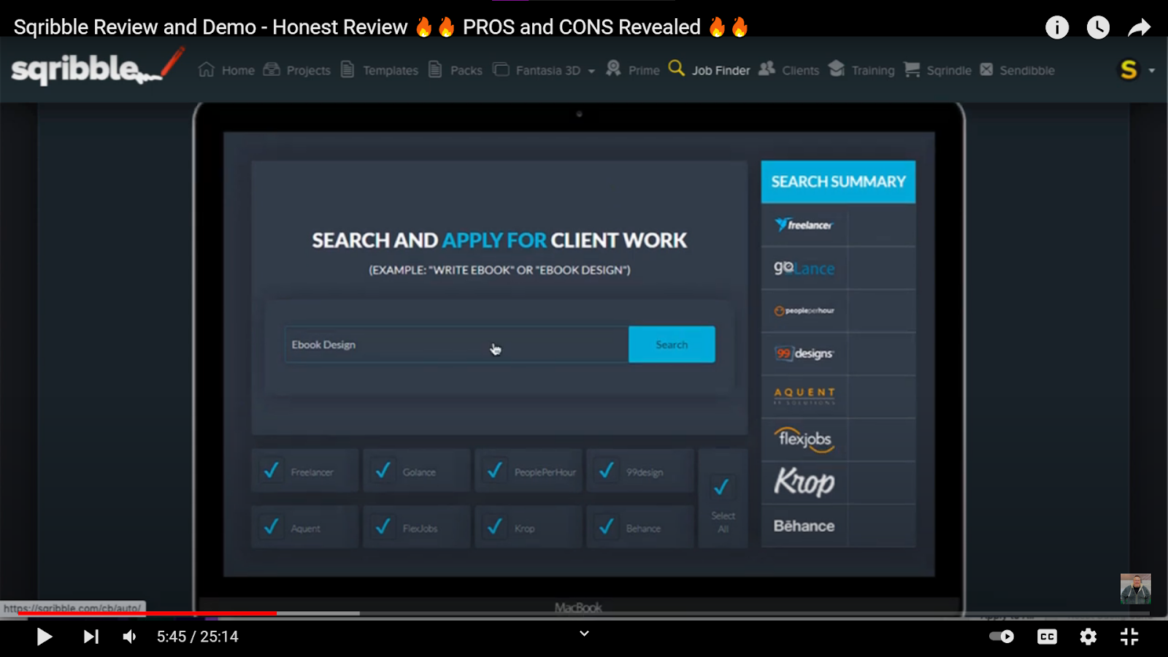
Task: Show video info card icon
Action: [1057, 28]
